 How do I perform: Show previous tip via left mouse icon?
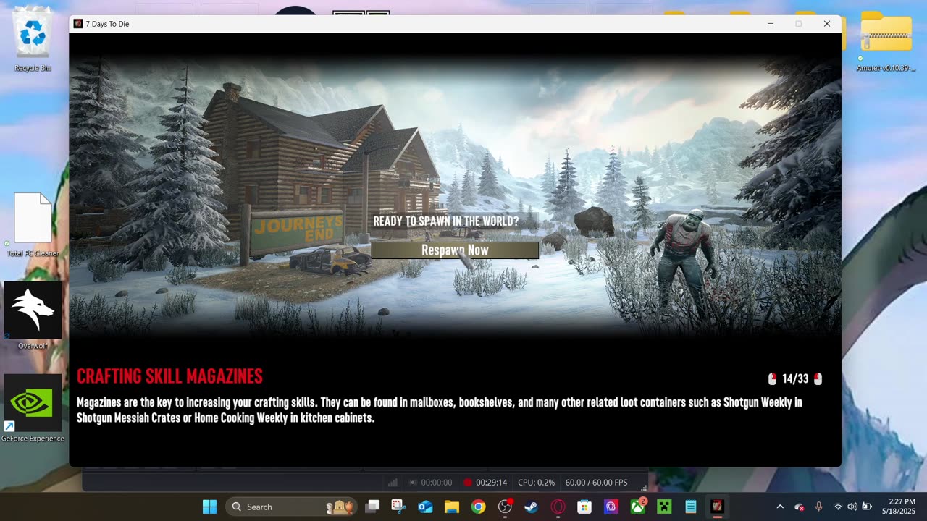pyautogui.click(x=772, y=378)
